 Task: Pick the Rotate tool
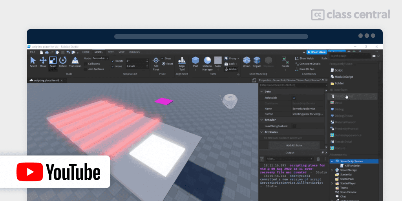coord(63,62)
